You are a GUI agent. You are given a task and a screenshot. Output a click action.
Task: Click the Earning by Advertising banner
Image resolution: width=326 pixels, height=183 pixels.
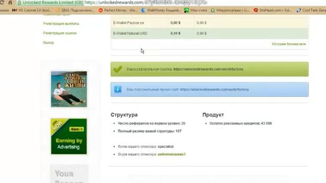coord(69,136)
